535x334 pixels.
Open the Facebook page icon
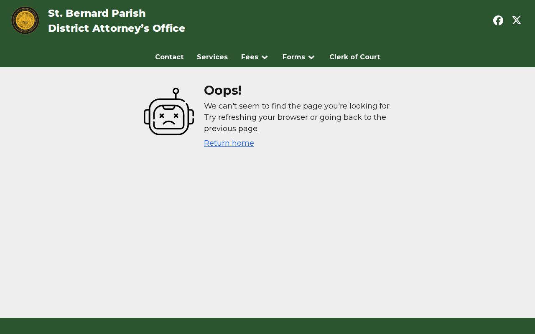point(498,20)
